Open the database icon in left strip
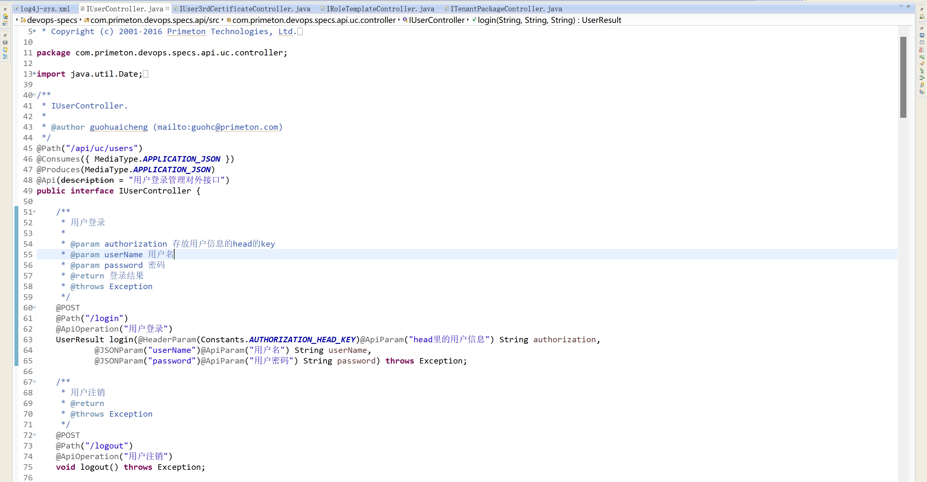 5,42
